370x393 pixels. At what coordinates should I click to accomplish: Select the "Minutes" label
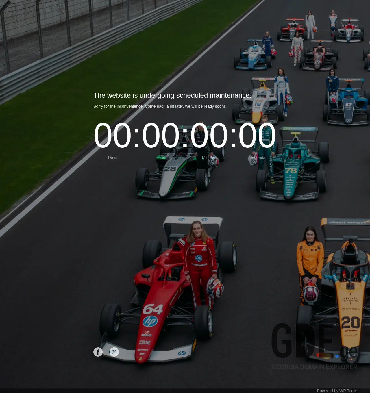coord(209,157)
